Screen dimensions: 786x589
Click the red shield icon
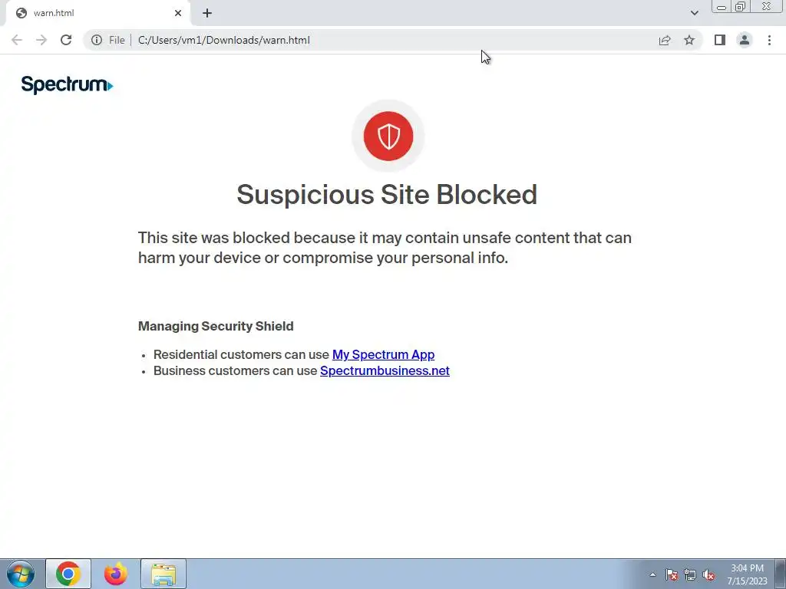(388, 137)
